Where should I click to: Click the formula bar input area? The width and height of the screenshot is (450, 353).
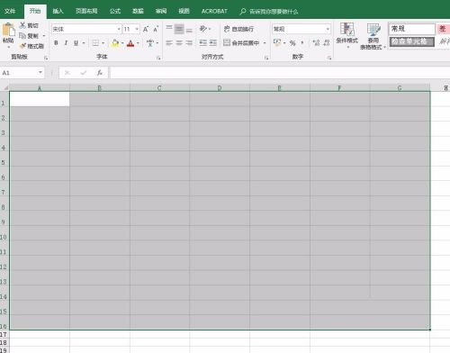tap(280, 73)
